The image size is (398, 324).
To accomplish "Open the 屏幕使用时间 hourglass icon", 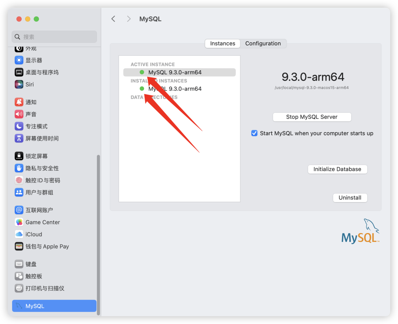I will (x=19, y=138).
